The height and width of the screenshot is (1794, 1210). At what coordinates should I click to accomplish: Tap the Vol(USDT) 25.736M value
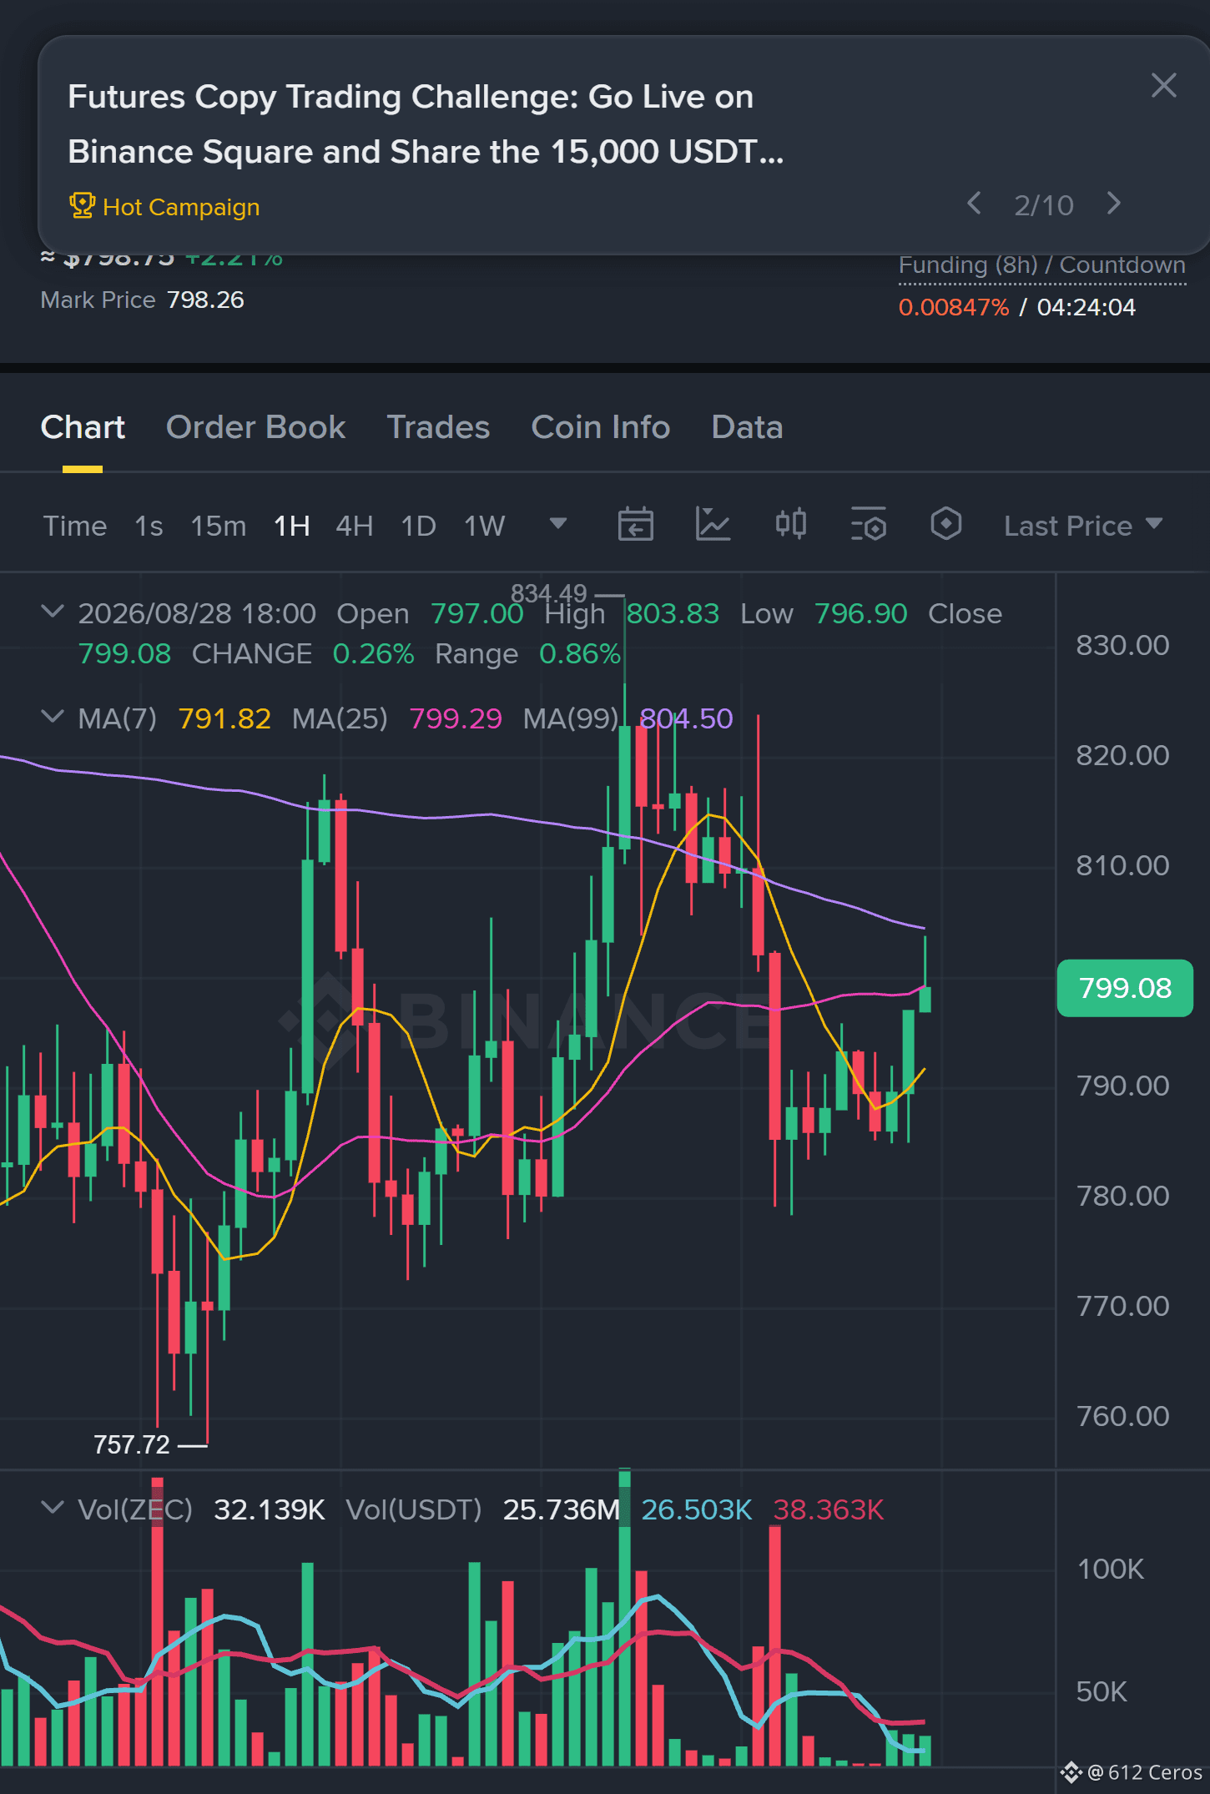coord(562,1509)
